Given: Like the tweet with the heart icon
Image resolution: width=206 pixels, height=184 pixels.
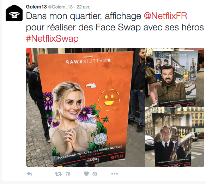Looking at the screenshot, I should click(x=86, y=174).
